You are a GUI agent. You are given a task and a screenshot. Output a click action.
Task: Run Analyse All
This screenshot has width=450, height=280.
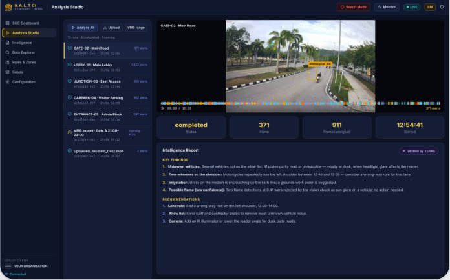[83, 28]
